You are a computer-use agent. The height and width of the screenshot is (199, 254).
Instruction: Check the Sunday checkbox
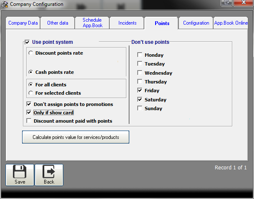[140, 108]
